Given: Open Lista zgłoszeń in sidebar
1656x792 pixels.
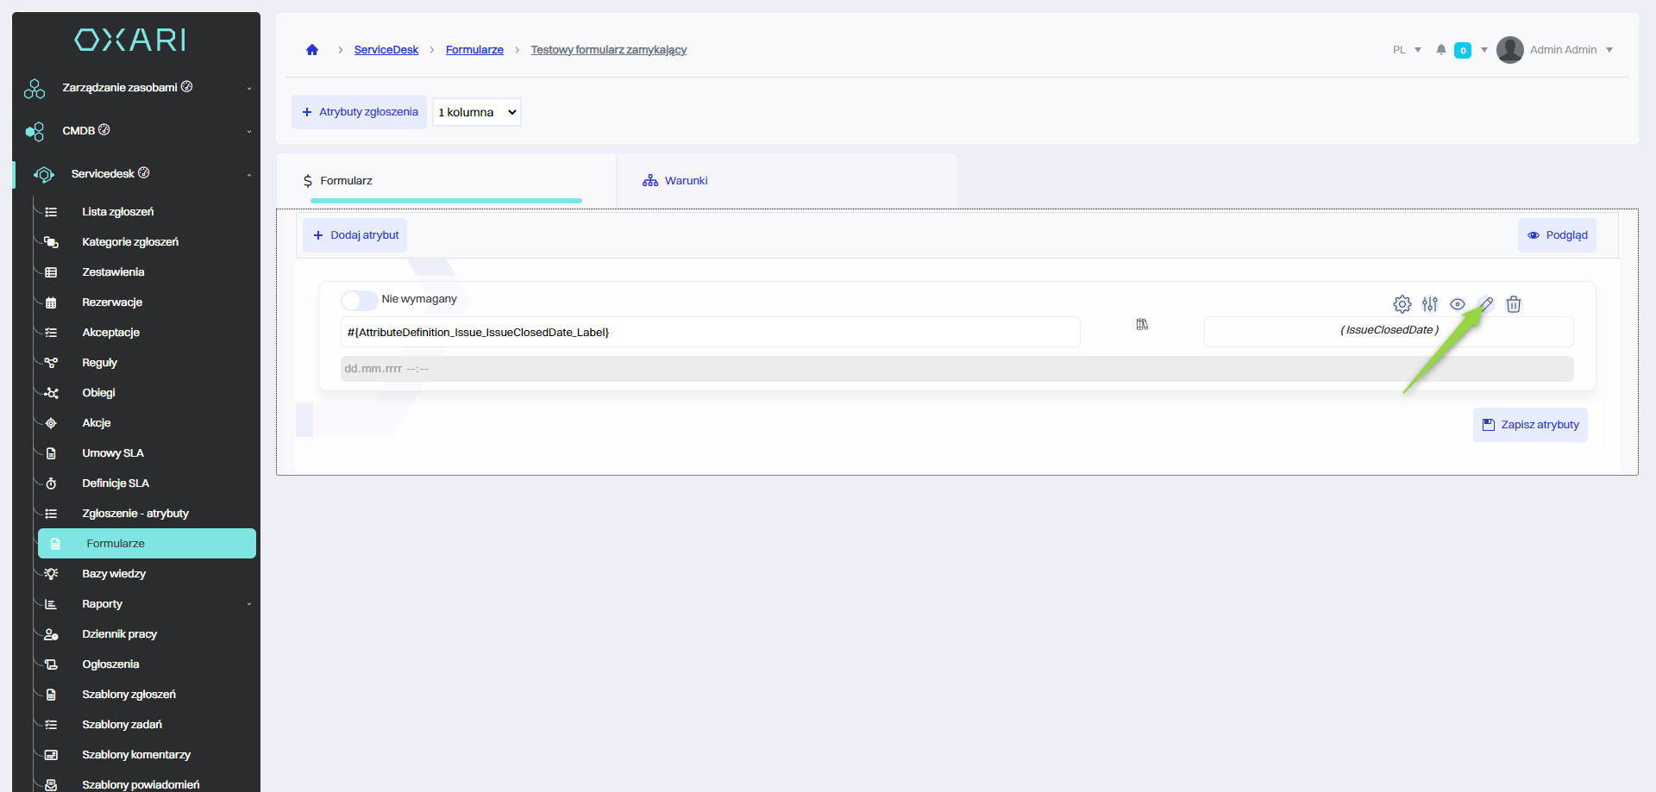Looking at the screenshot, I should pos(118,212).
